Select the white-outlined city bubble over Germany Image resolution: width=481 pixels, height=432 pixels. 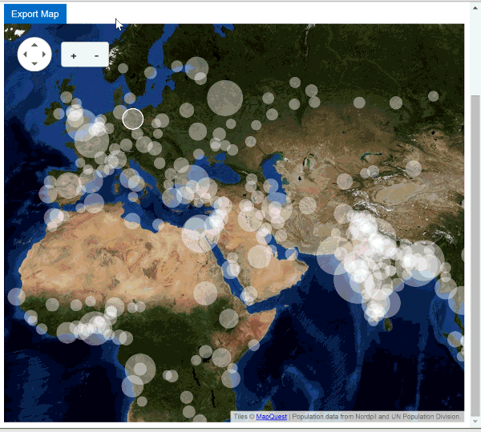tap(133, 119)
